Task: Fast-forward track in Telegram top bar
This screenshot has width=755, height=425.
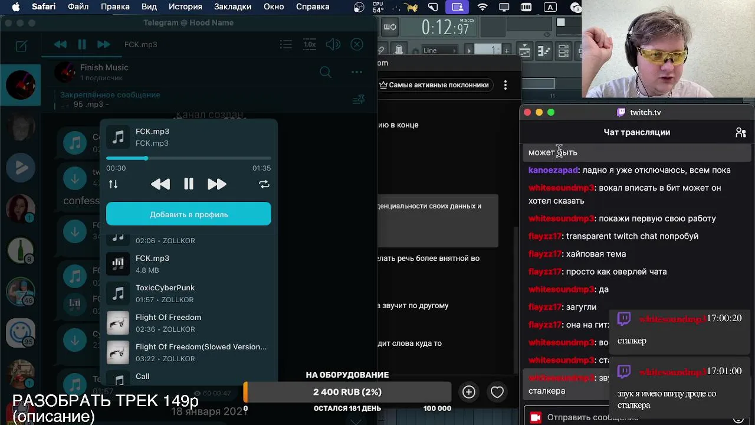Action: (103, 44)
